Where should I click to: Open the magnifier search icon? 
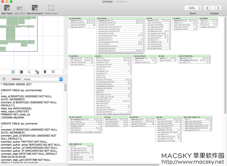pos(29,72)
